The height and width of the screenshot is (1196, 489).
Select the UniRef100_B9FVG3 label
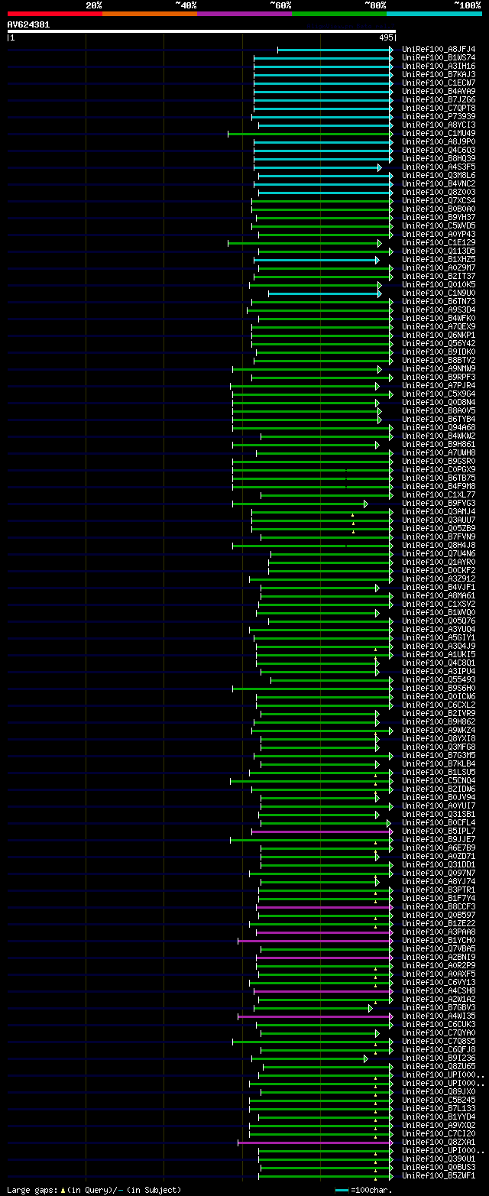[x=439, y=503]
